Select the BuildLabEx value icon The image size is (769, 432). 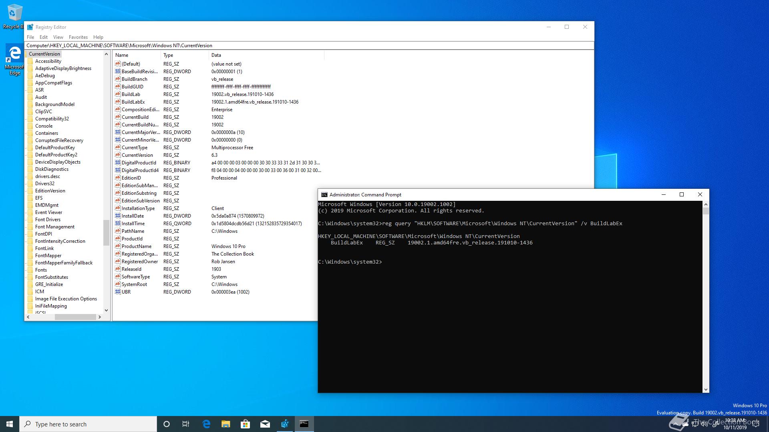(118, 102)
